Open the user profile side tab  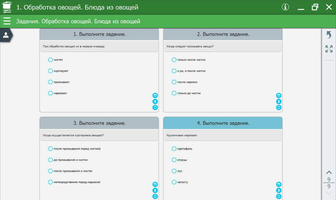[x=6, y=35]
